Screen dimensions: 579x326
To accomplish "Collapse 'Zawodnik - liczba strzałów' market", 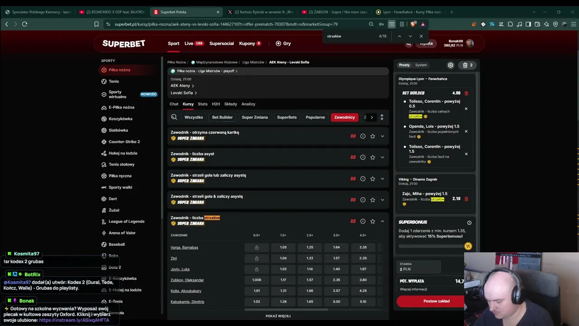I will [x=382, y=221].
